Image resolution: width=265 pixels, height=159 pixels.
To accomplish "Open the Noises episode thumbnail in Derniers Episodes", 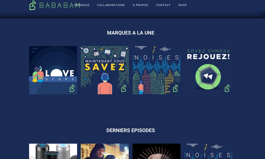I will [x=208, y=151].
